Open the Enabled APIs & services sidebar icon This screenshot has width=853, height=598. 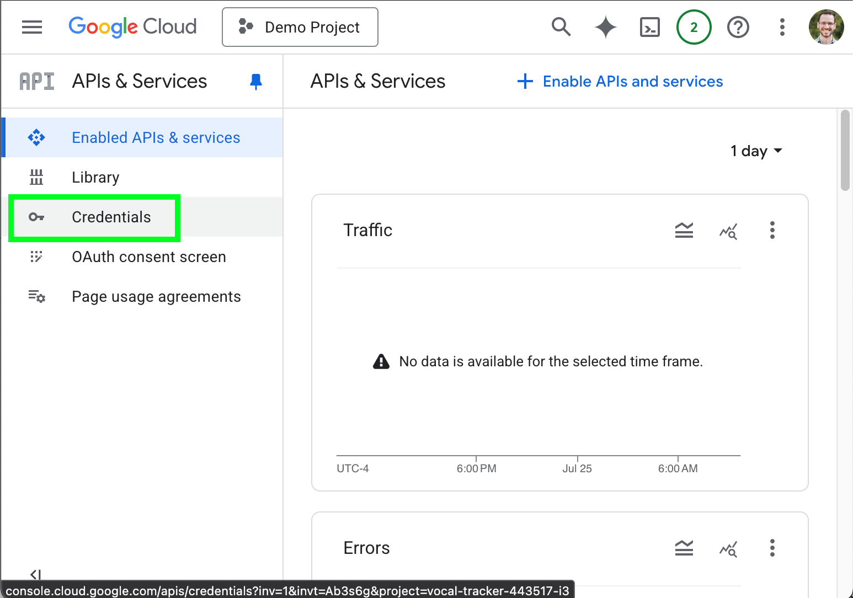pyautogui.click(x=36, y=137)
